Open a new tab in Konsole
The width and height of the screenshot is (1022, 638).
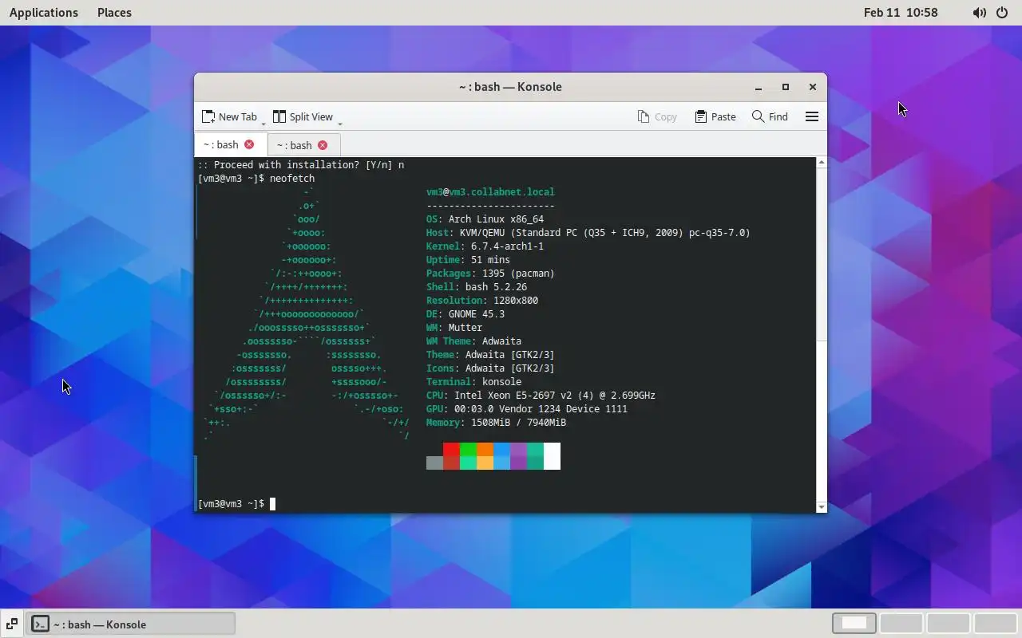(229, 116)
